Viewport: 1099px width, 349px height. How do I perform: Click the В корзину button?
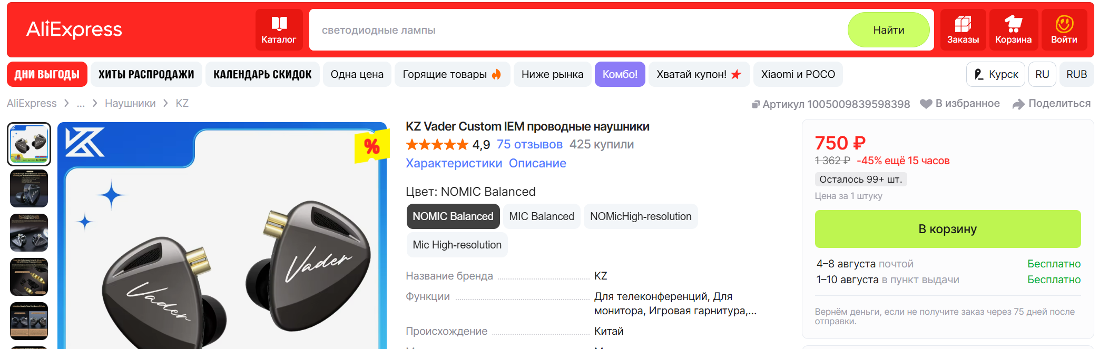tap(948, 229)
